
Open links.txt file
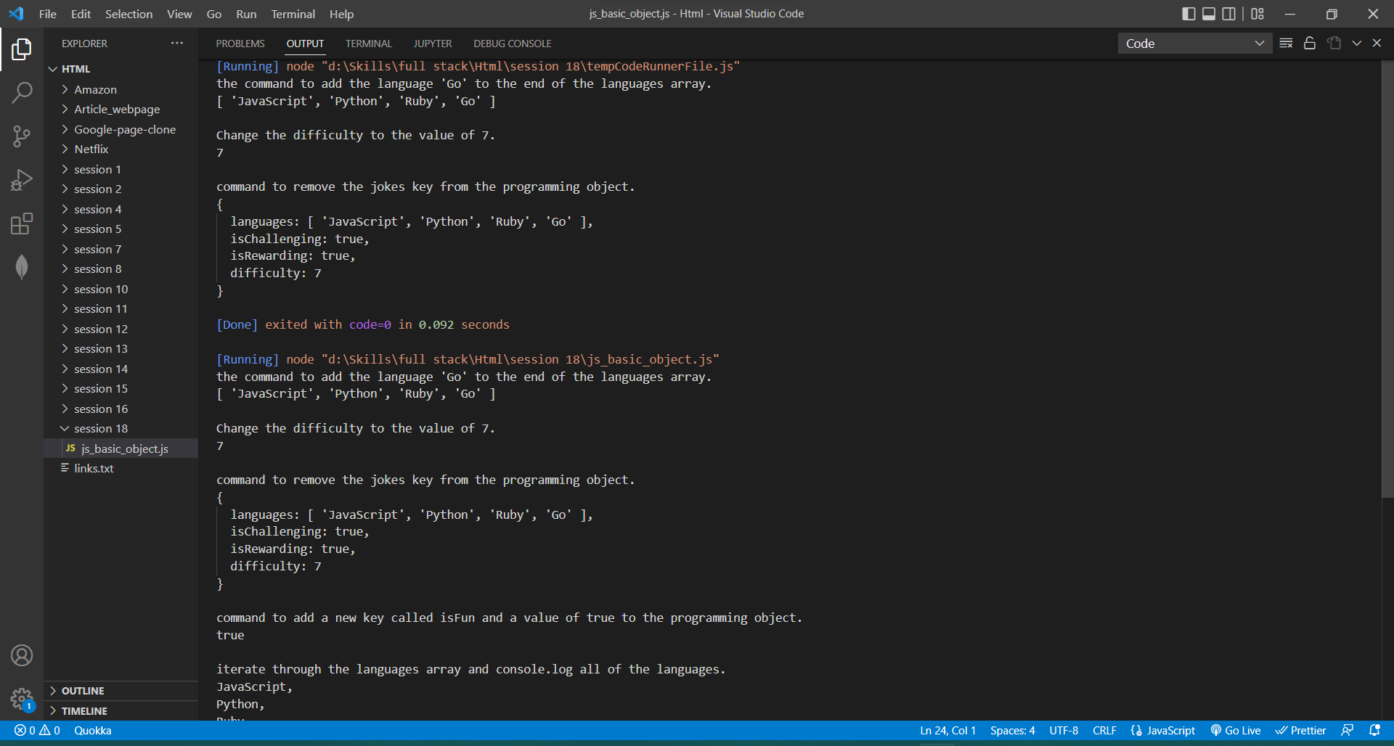point(121,468)
